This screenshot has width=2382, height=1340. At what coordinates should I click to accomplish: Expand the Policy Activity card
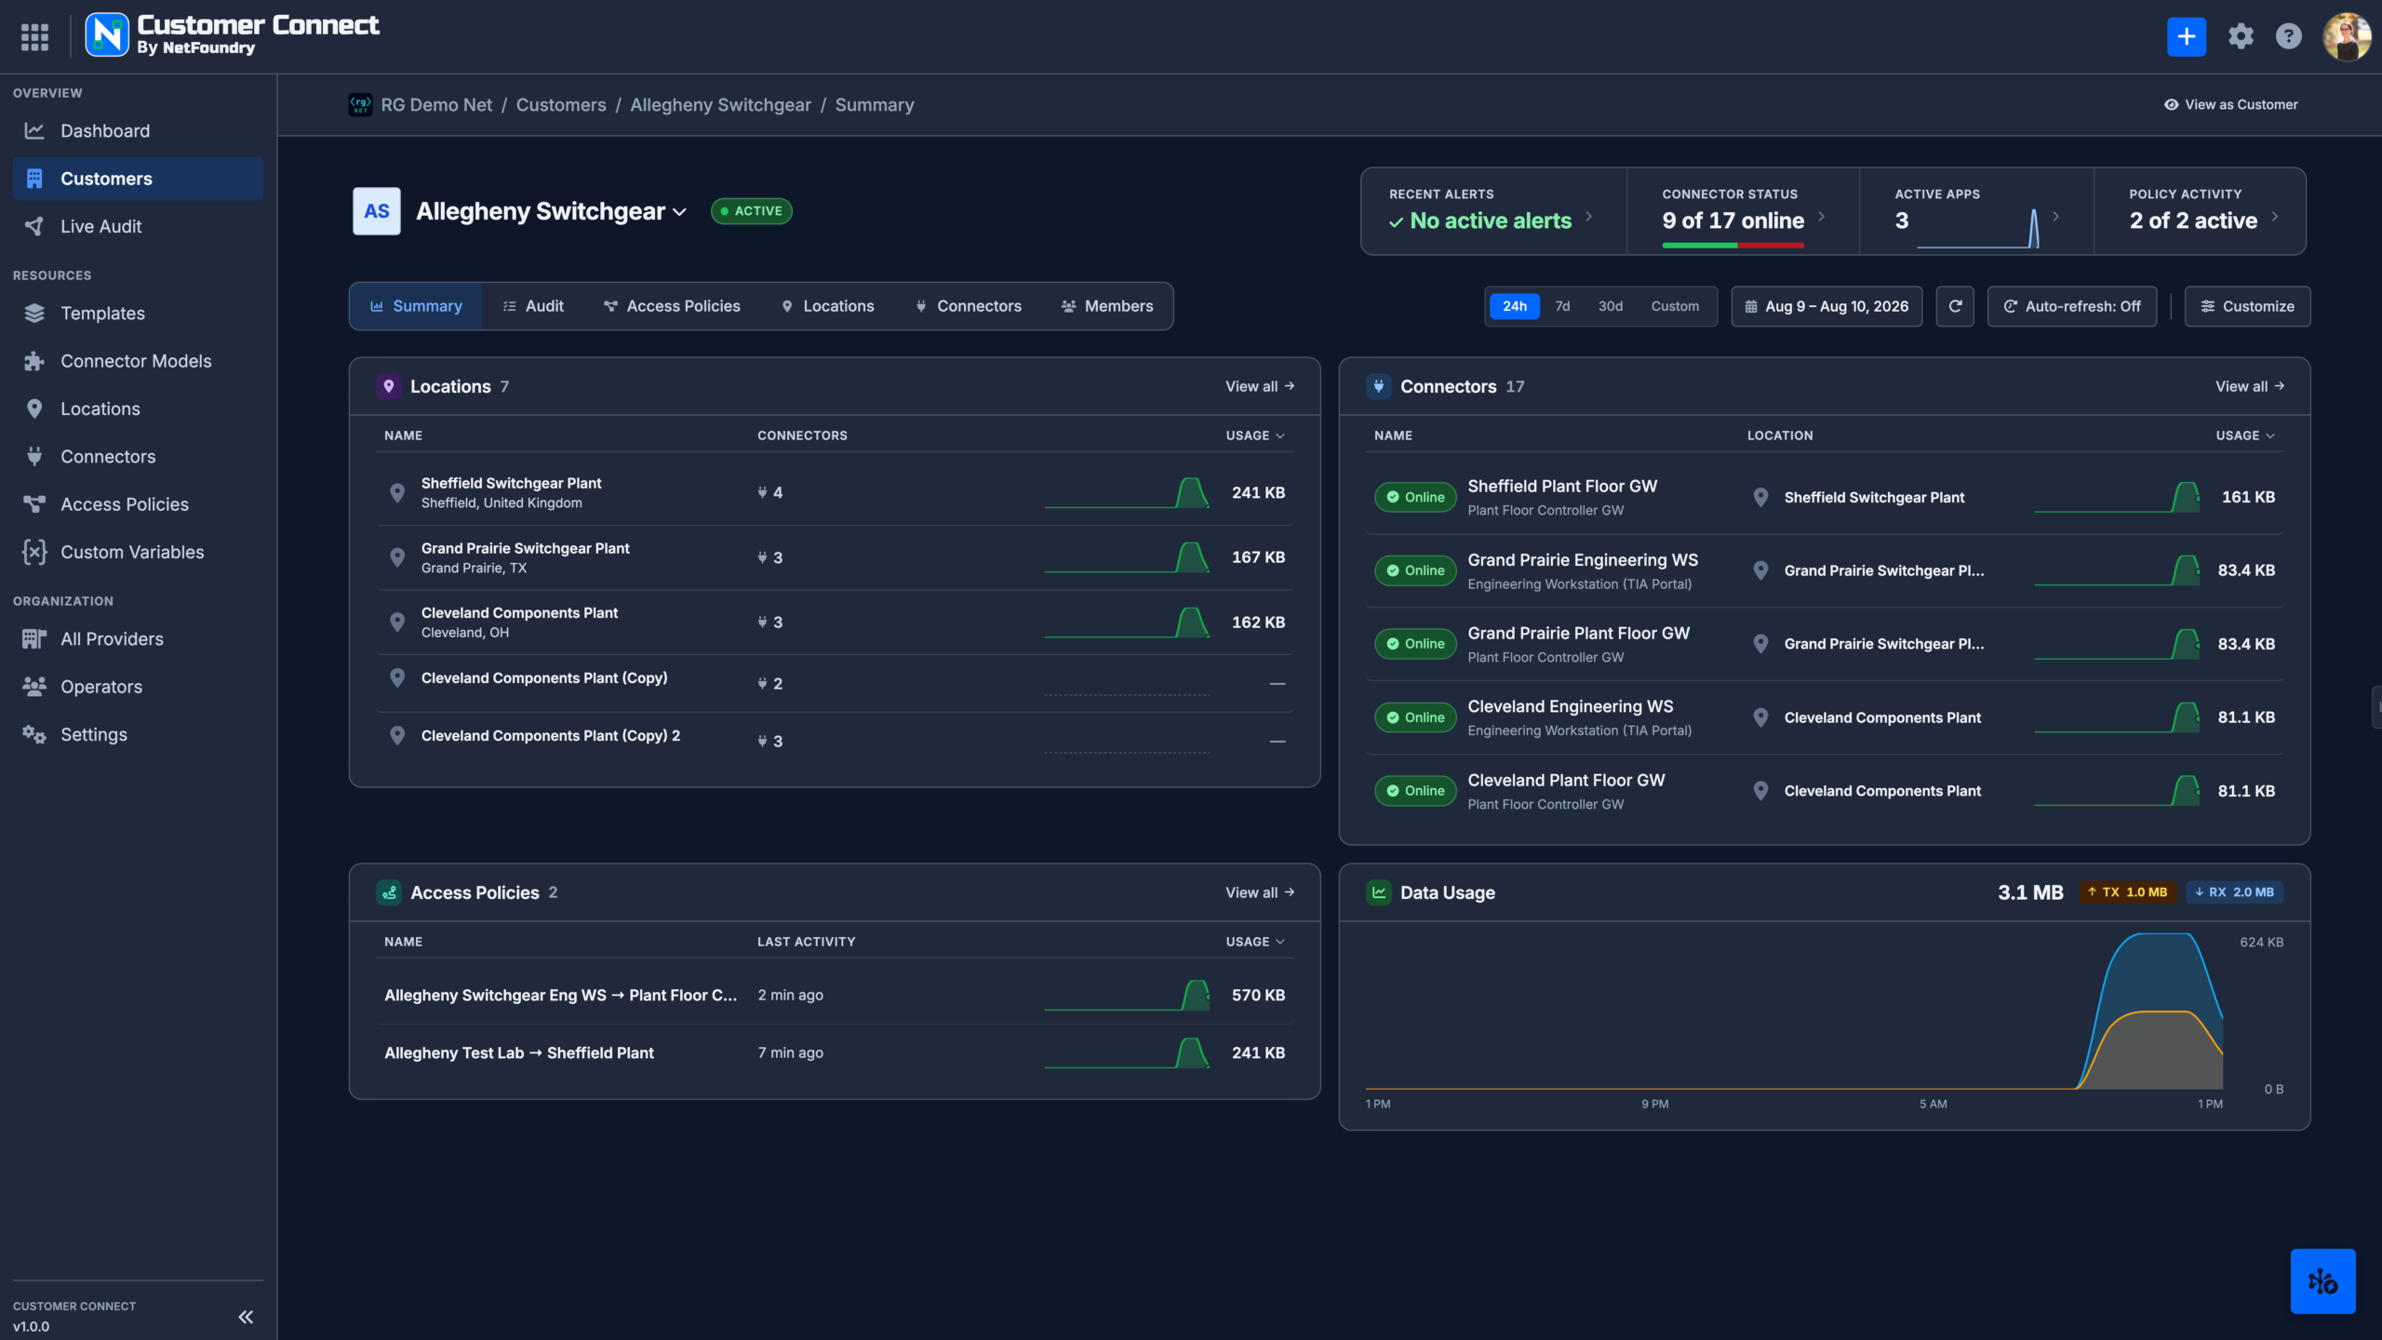[x=2200, y=211]
